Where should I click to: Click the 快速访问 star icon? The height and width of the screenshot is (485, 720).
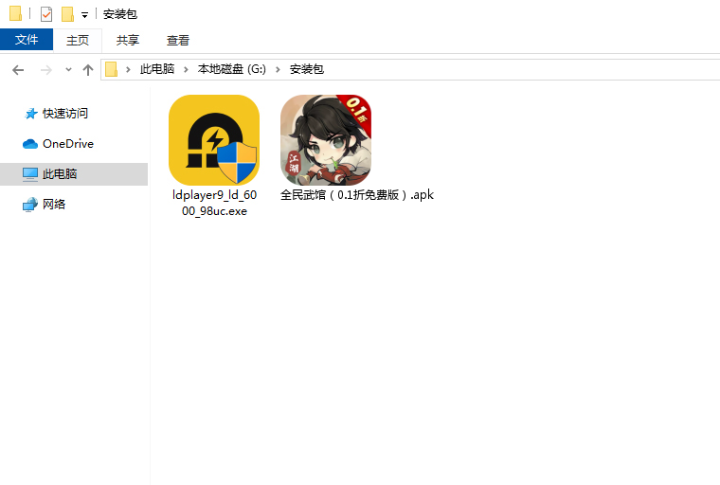(30, 114)
